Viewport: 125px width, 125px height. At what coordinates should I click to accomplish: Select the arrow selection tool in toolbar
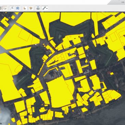(5, 8)
